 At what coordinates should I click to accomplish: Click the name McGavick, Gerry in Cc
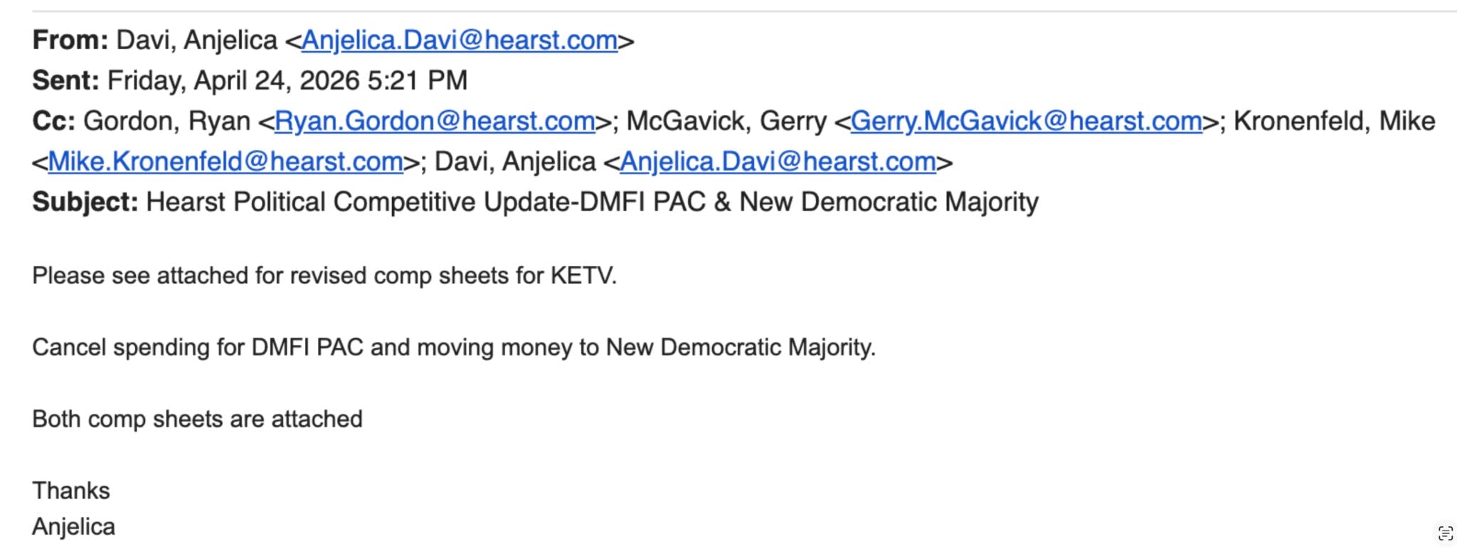click(x=724, y=122)
